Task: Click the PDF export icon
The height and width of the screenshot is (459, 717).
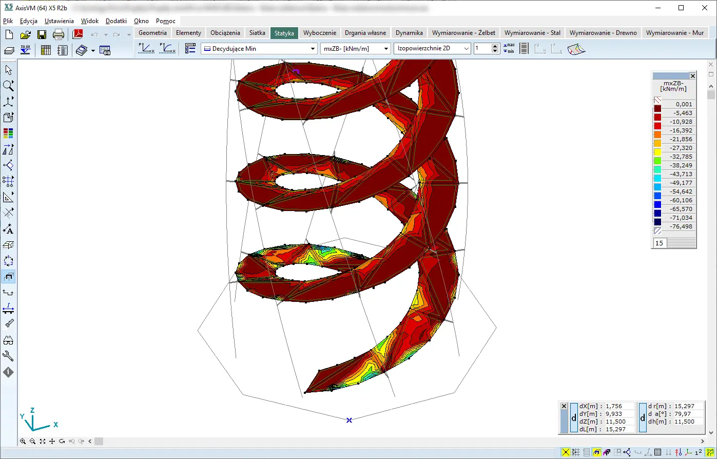Action: [x=77, y=35]
